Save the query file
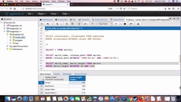This screenshot has width=181, height=102. pyautogui.click(x=48, y=24)
